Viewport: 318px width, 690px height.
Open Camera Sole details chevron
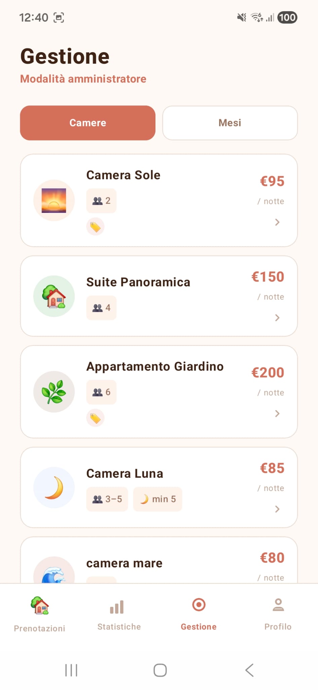(277, 222)
